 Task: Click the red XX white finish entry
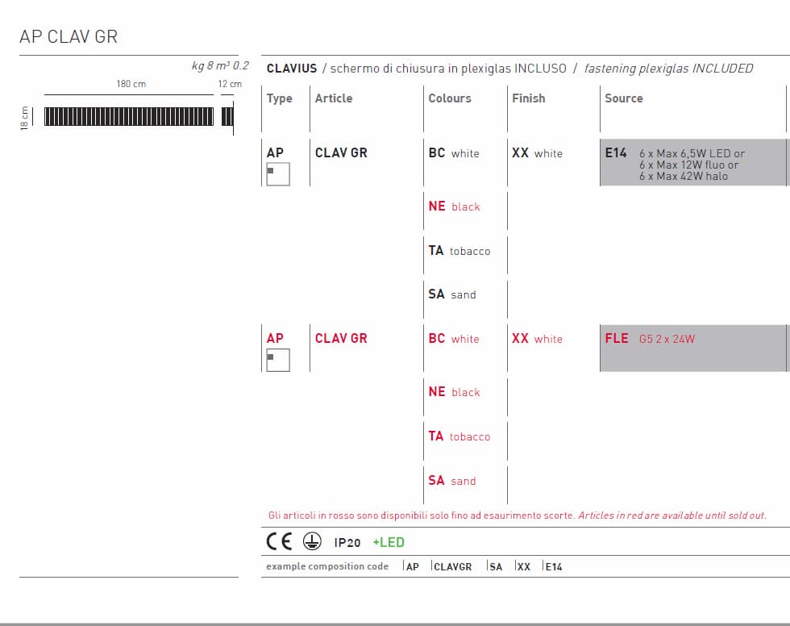(x=537, y=339)
